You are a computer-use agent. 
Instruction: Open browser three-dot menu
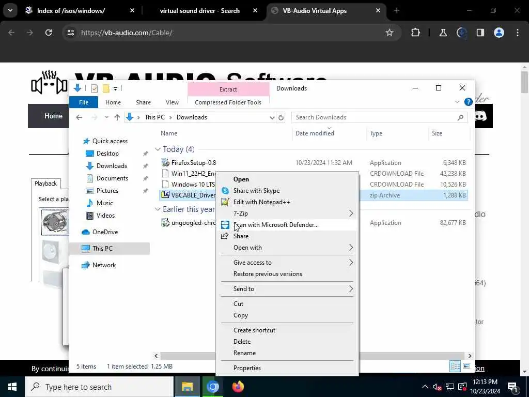pos(518,33)
